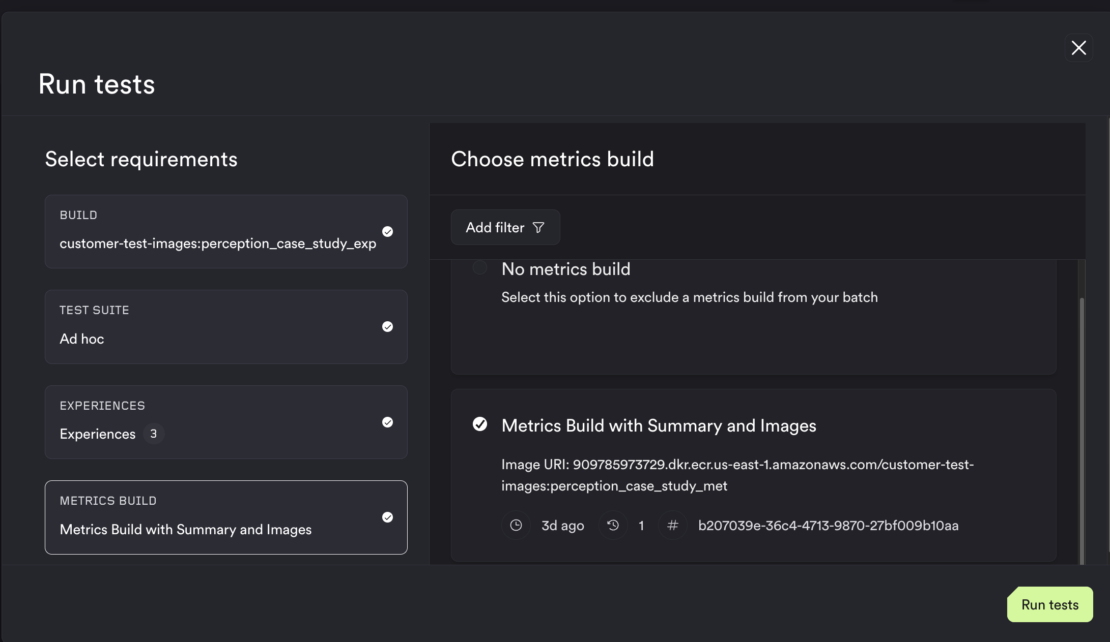Click the Metrics Build with Summary and Images title
The width and height of the screenshot is (1110, 642).
click(x=659, y=425)
